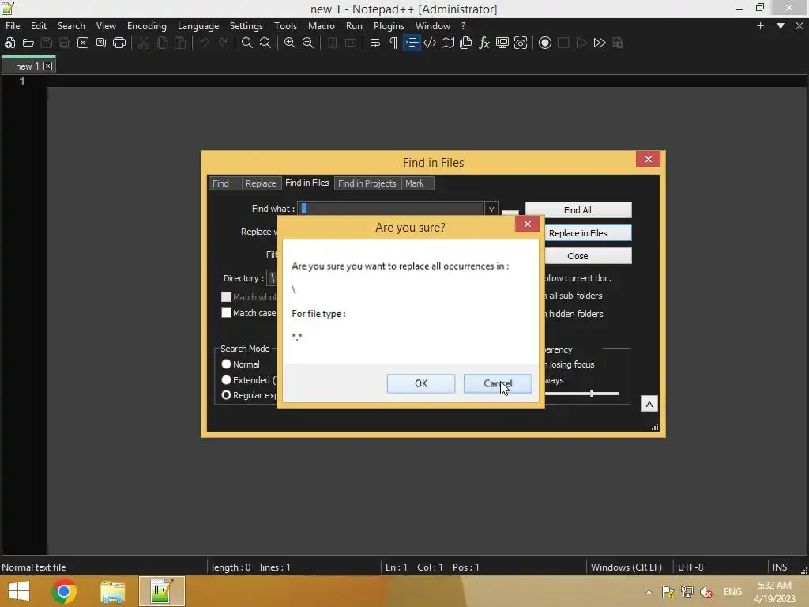
Task: Click Windows (CR LF) in the status bar
Action: point(626,567)
